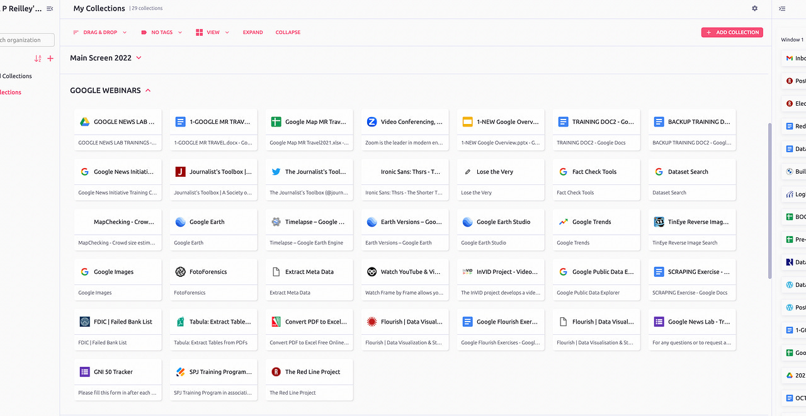Screen dimensions: 806x416
Task: Open the FDIC Failed Bank List card
Action: (118, 329)
